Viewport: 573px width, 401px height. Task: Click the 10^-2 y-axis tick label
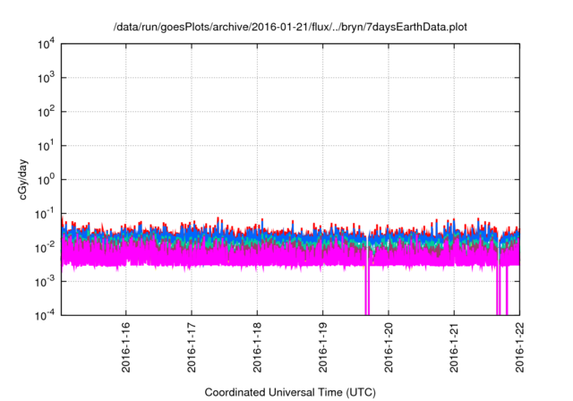(45, 247)
